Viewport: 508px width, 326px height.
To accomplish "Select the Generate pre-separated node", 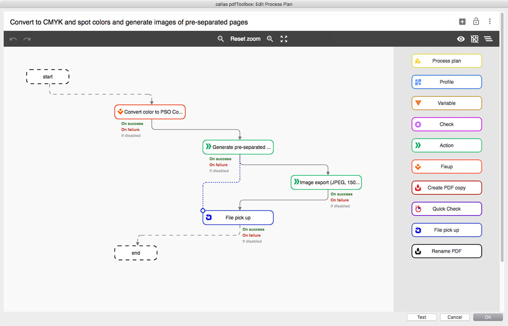I will click(x=238, y=147).
